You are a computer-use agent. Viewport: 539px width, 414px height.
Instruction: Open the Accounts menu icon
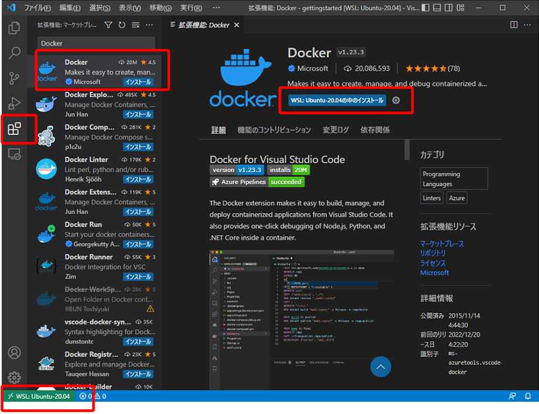click(x=14, y=353)
